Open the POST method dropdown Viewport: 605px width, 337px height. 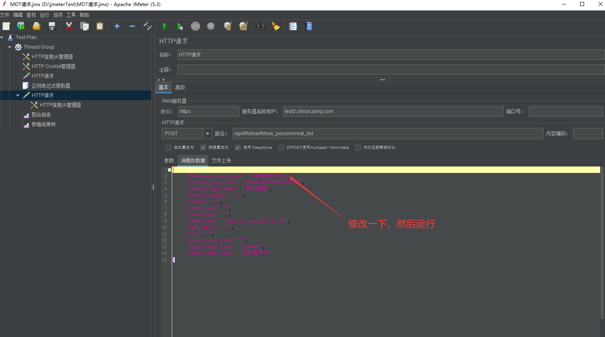pyautogui.click(x=208, y=134)
